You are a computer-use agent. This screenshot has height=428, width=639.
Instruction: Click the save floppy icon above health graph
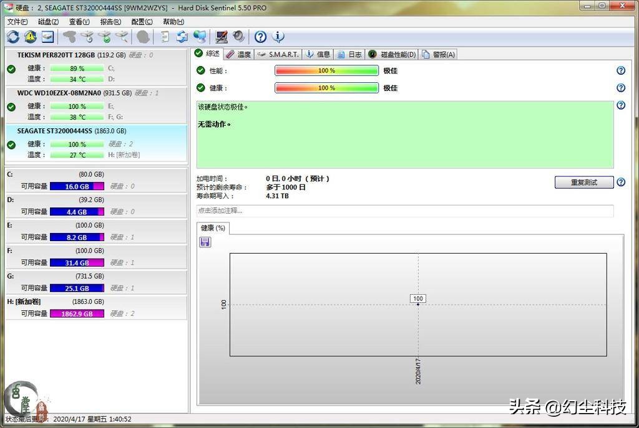pyautogui.click(x=205, y=242)
